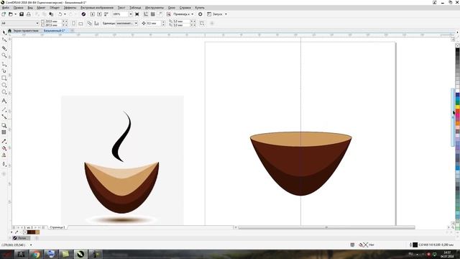Click the horizontal scrollbar
Viewport: 460px width, 259px height.
326,227
